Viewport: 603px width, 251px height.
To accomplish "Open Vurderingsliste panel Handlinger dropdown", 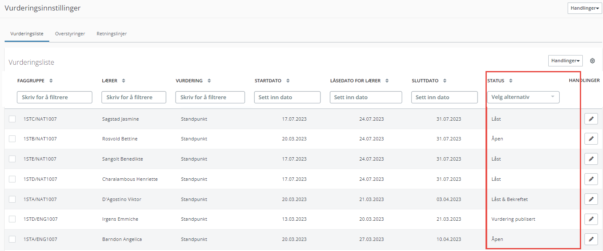I will click(x=565, y=61).
